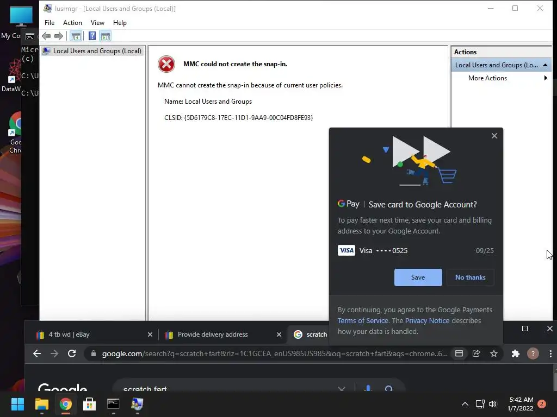Click CLSID text in error message

click(238, 118)
